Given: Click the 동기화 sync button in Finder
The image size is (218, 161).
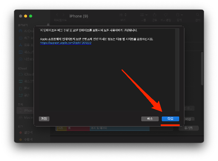Looking at the screenshot, I should [188, 128].
